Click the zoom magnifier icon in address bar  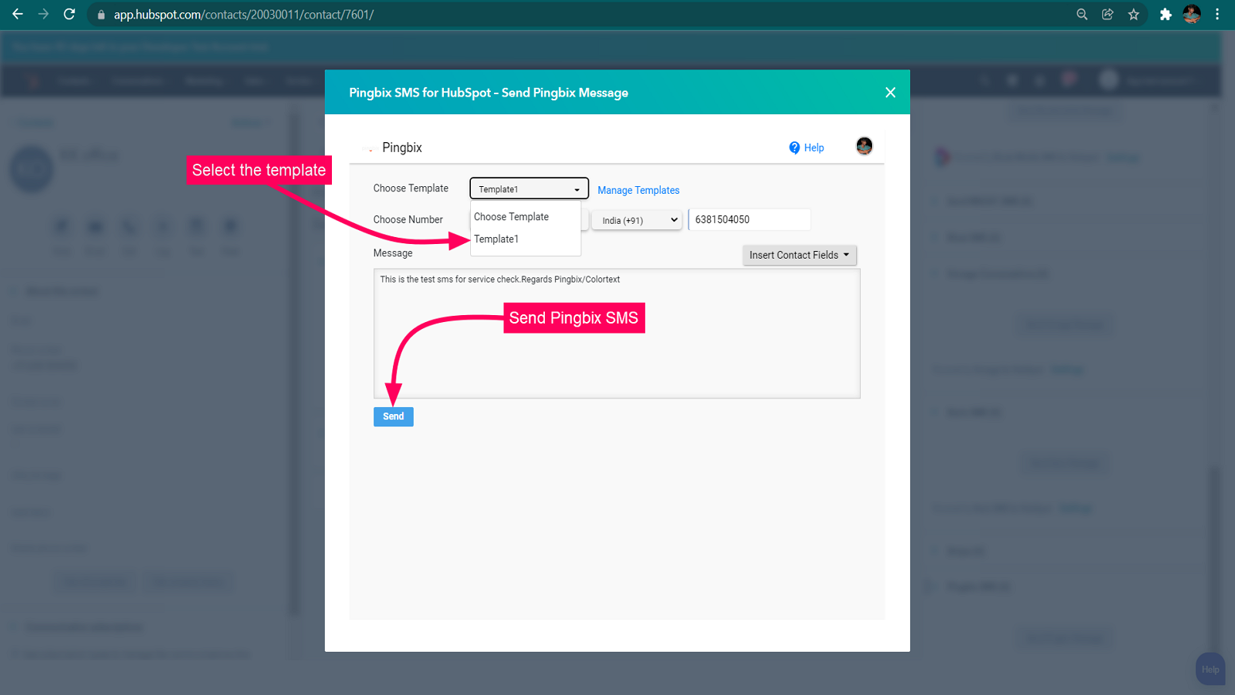(1081, 14)
